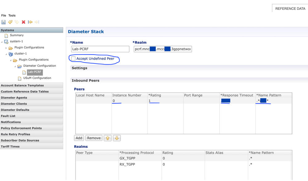308x181 pixels.
Task: Open Custom Reference Data Tables section
Action: pyautogui.click(x=32, y=91)
